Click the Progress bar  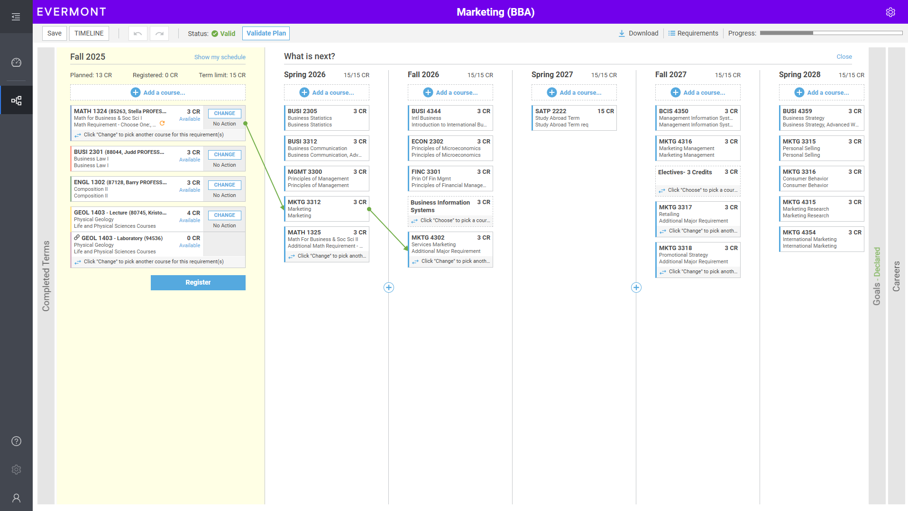[x=831, y=33]
